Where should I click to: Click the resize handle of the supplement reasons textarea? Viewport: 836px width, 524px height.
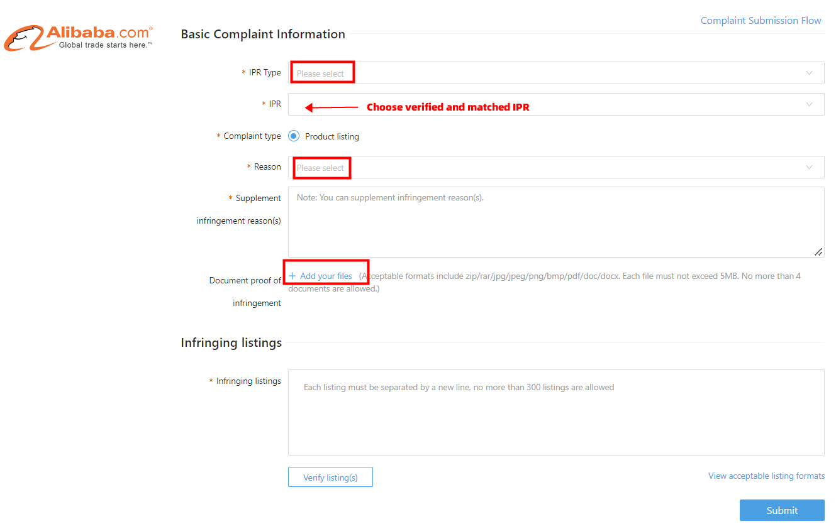[x=818, y=251]
